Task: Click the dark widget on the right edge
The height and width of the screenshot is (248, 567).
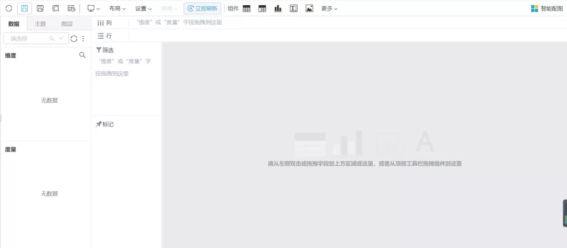Action: coord(565,213)
